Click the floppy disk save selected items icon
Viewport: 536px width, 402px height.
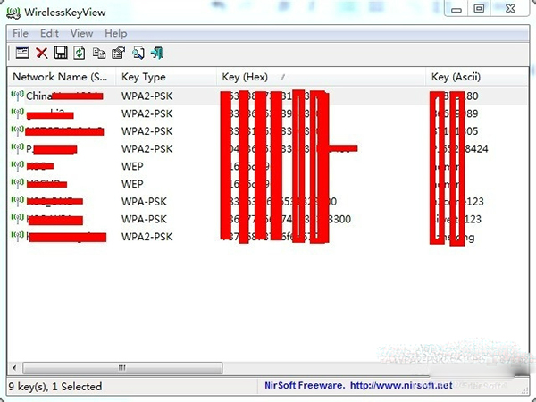coord(61,53)
